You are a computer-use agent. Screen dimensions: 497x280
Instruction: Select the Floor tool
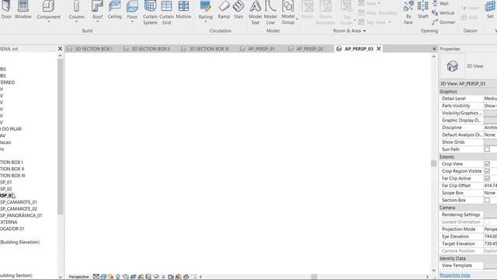(x=132, y=10)
